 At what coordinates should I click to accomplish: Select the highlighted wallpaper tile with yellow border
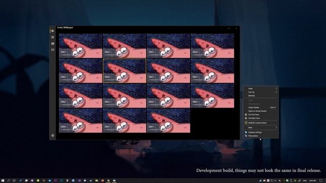coord(124,71)
